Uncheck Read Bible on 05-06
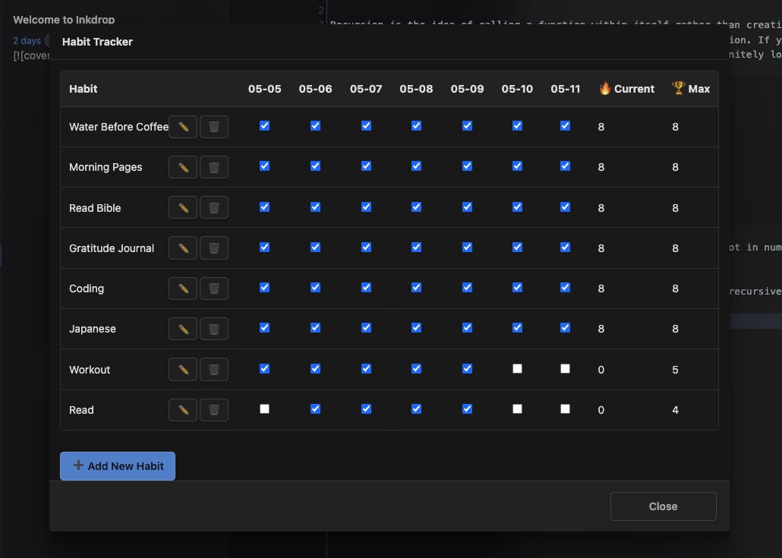The height and width of the screenshot is (558, 782). coord(315,206)
